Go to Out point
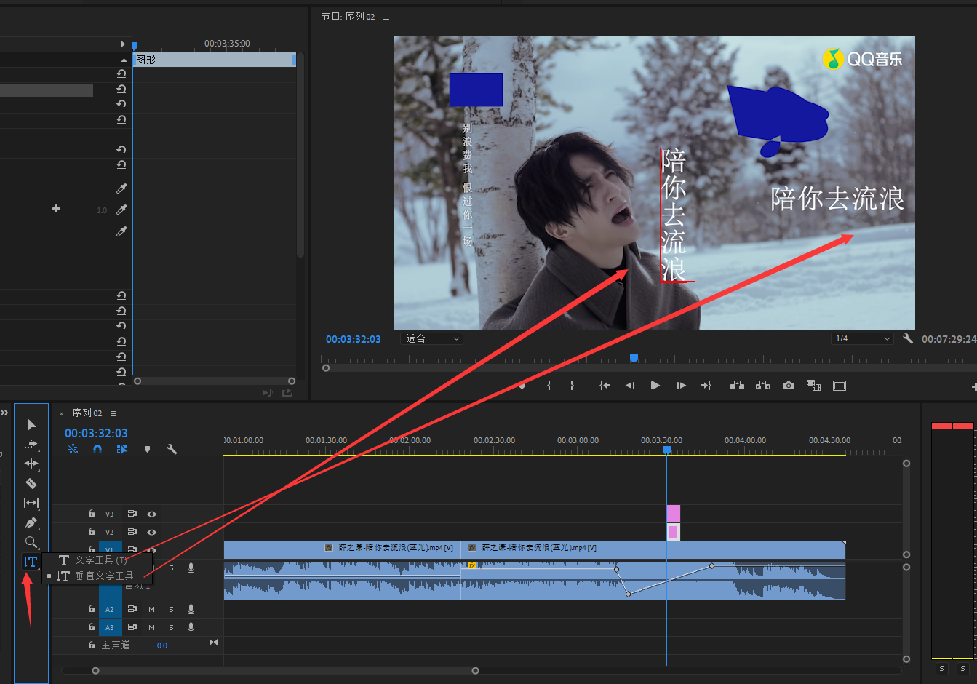Screen dimensions: 977x684 click(x=706, y=386)
